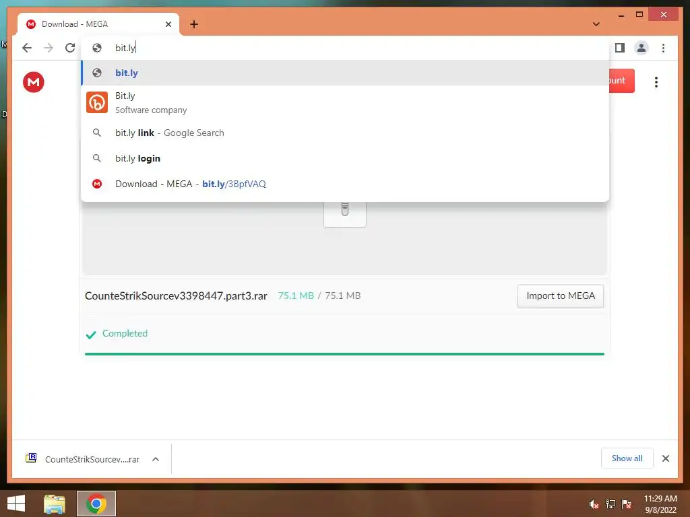Expand the download item options chevron
Screen dimensions: 690x517
pyautogui.click(x=156, y=459)
